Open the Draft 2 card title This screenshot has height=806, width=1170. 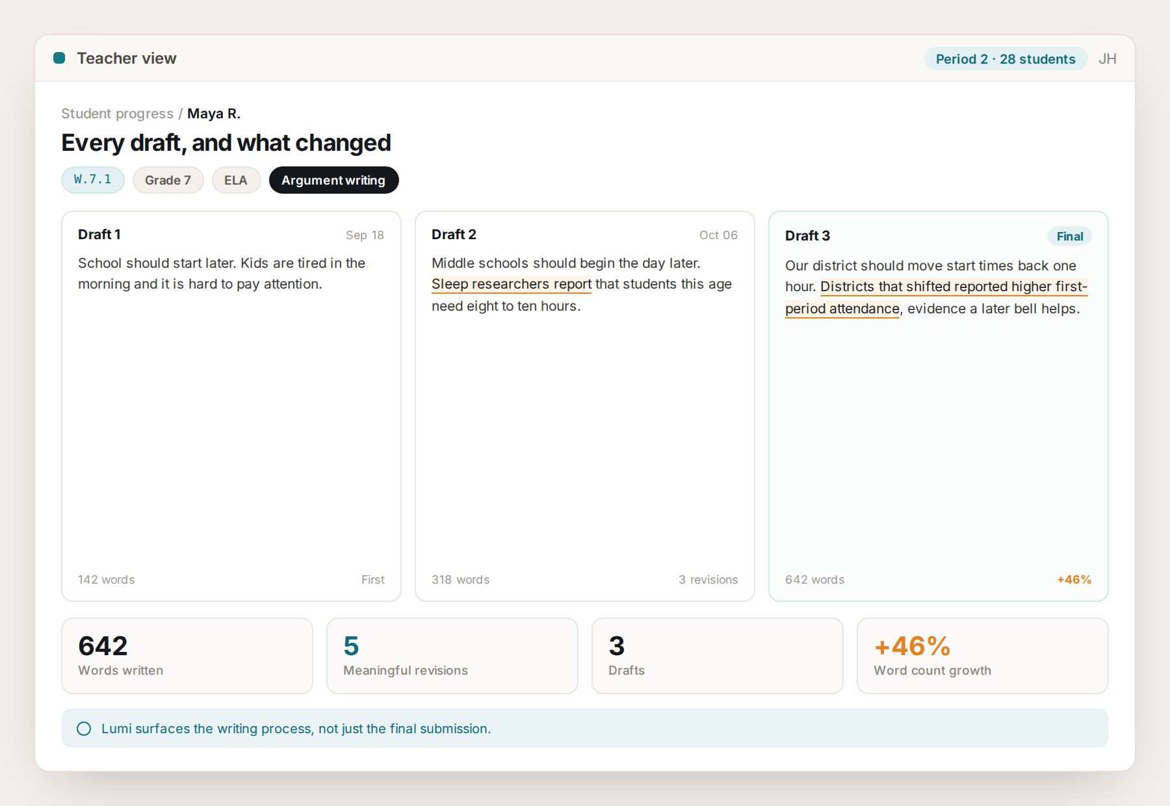(x=454, y=235)
